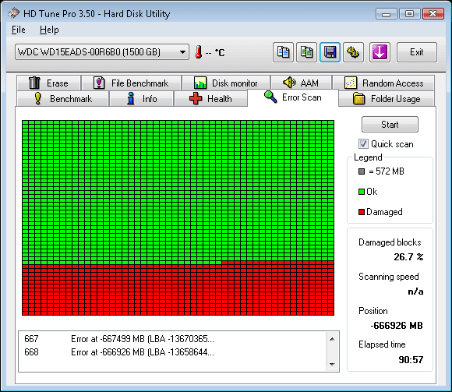Click the -- °C temperature readout

[x=215, y=53]
